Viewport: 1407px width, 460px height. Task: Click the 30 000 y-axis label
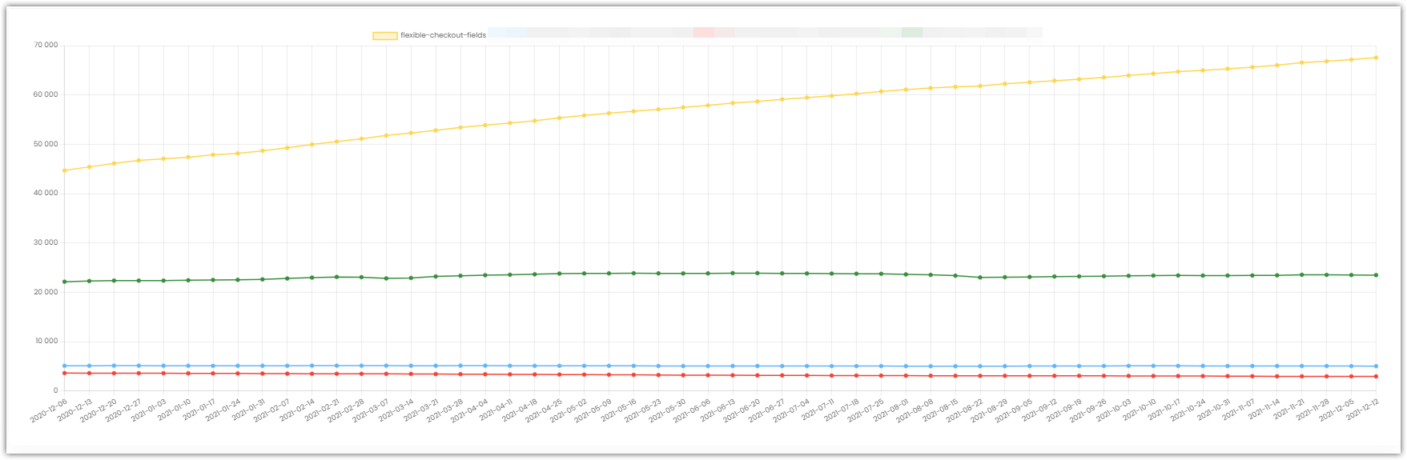pos(46,242)
